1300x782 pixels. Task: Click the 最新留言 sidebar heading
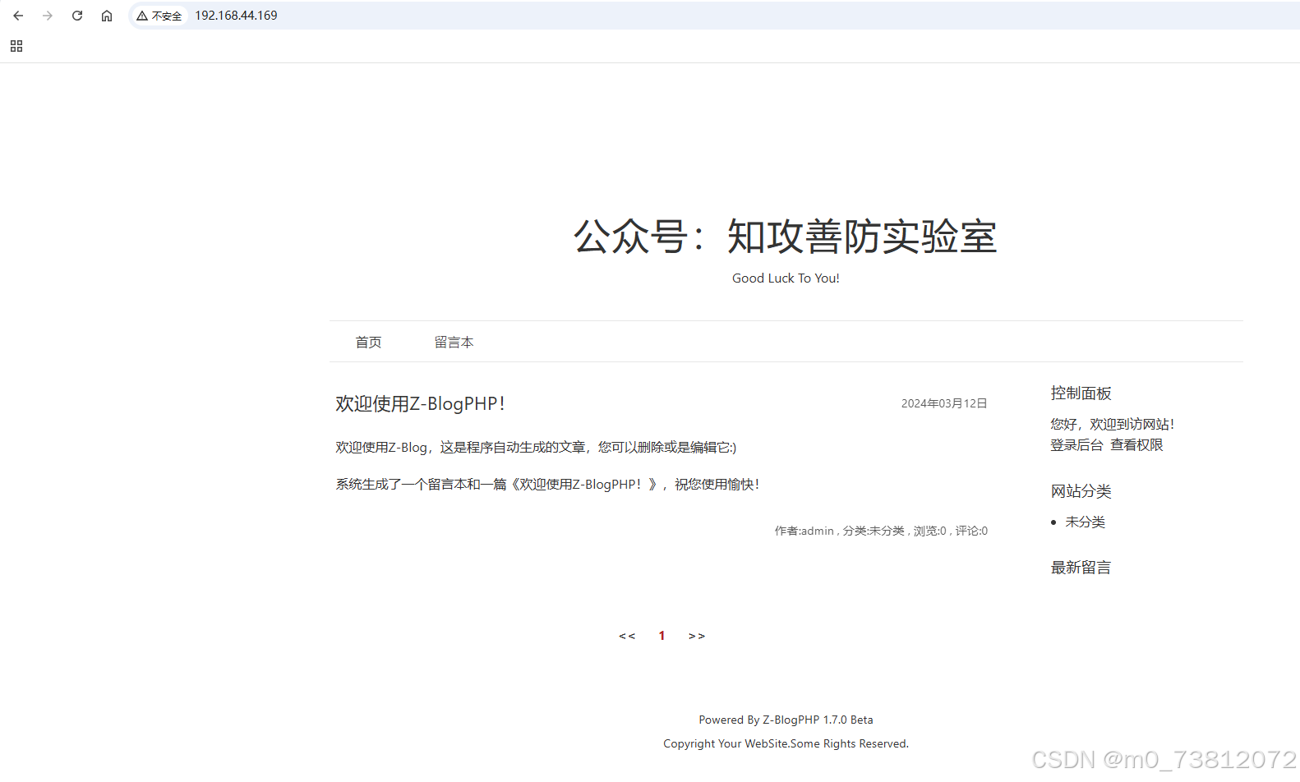(x=1081, y=567)
